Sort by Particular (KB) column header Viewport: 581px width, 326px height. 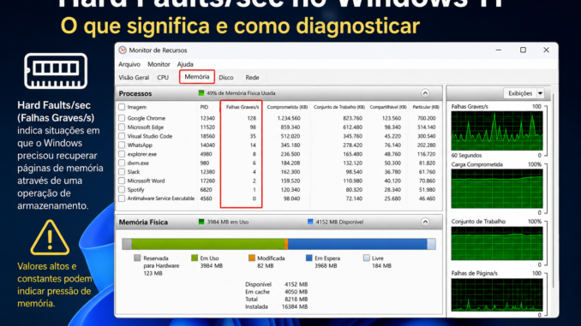click(426, 107)
